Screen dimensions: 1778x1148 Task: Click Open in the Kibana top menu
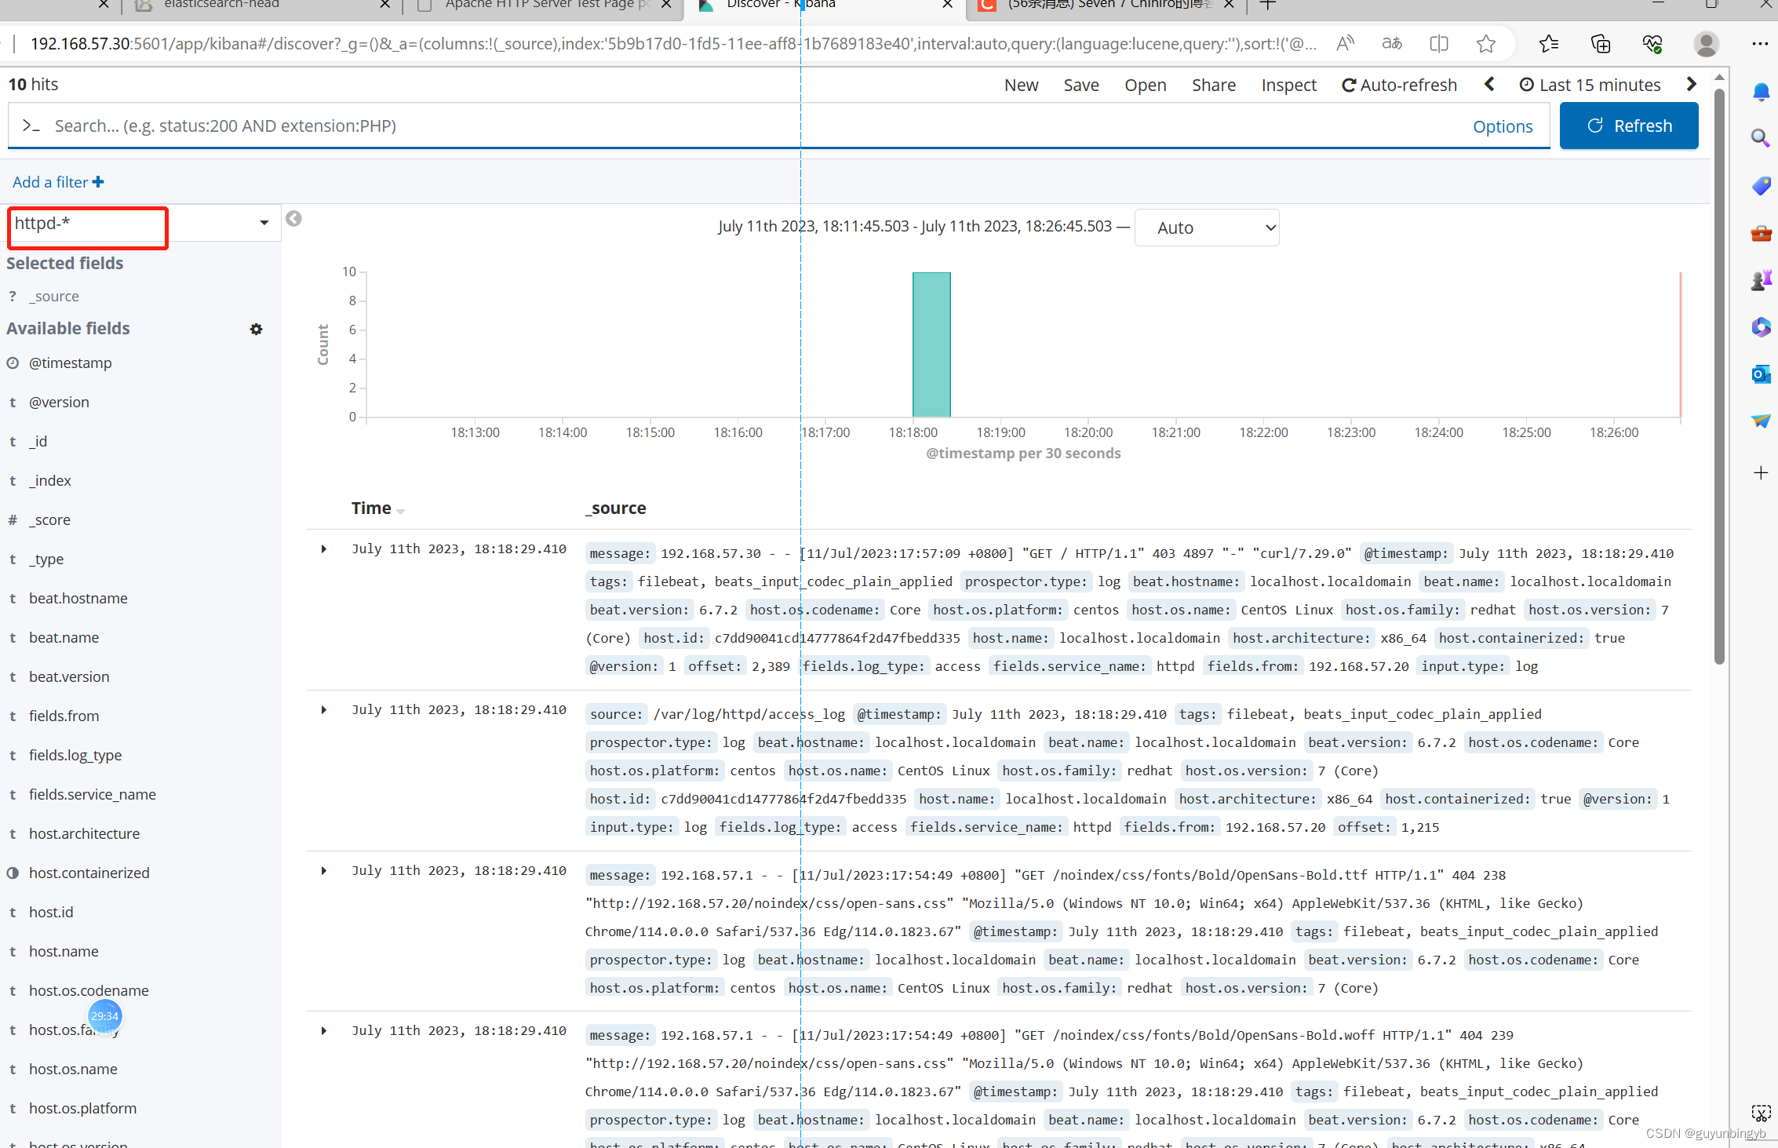[1145, 85]
